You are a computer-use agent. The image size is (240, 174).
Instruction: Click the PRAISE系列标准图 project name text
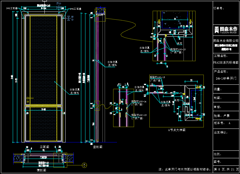pyautogui.click(x=226, y=62)
